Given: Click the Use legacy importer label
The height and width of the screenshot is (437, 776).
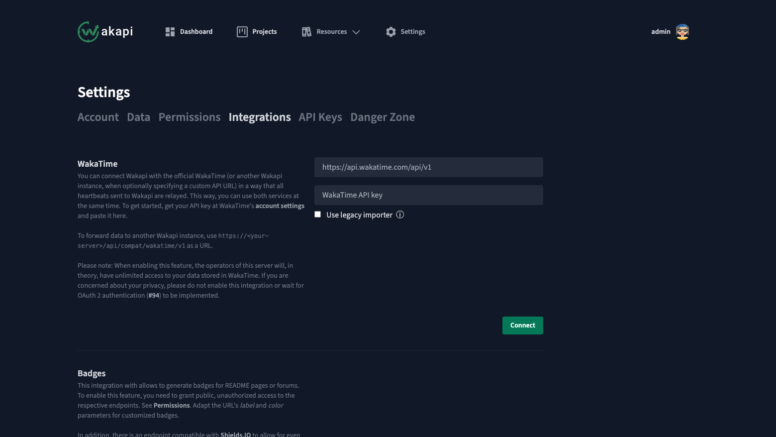Looking at the screenshot, I should click(359, 215).
